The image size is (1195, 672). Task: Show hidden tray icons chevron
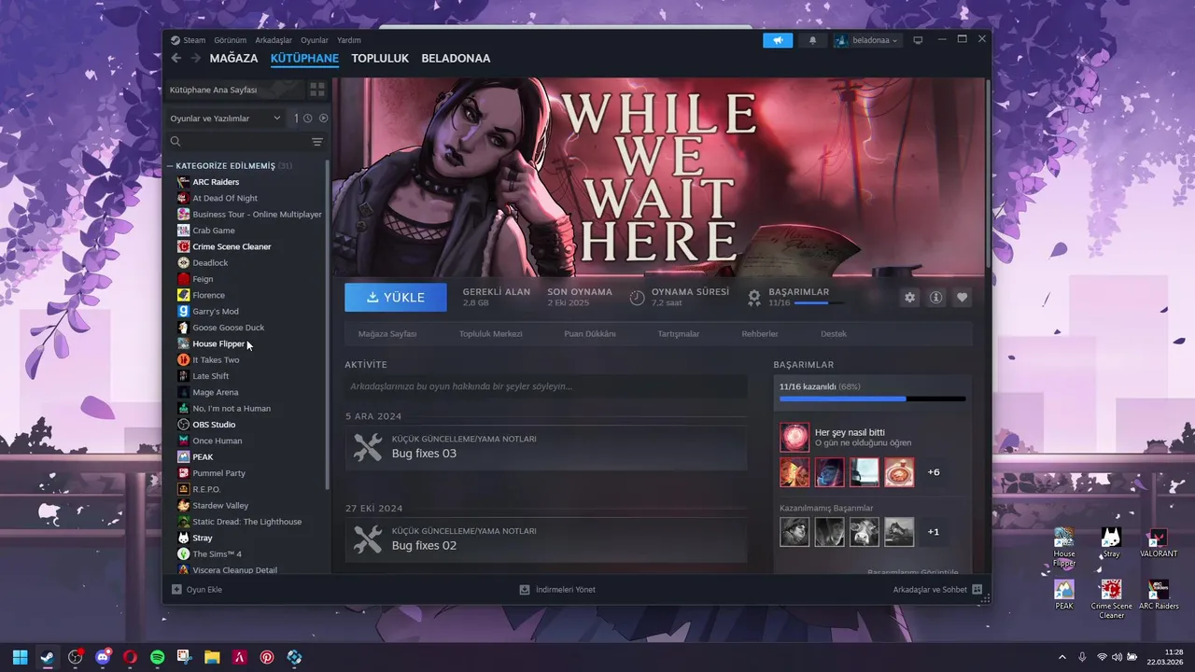(x=1061, y=657)
